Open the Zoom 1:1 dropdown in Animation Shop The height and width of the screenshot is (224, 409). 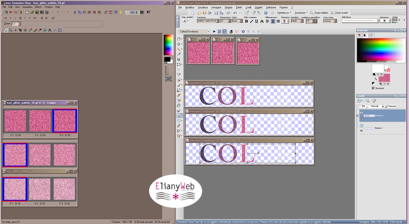click(x=19, y=24)
